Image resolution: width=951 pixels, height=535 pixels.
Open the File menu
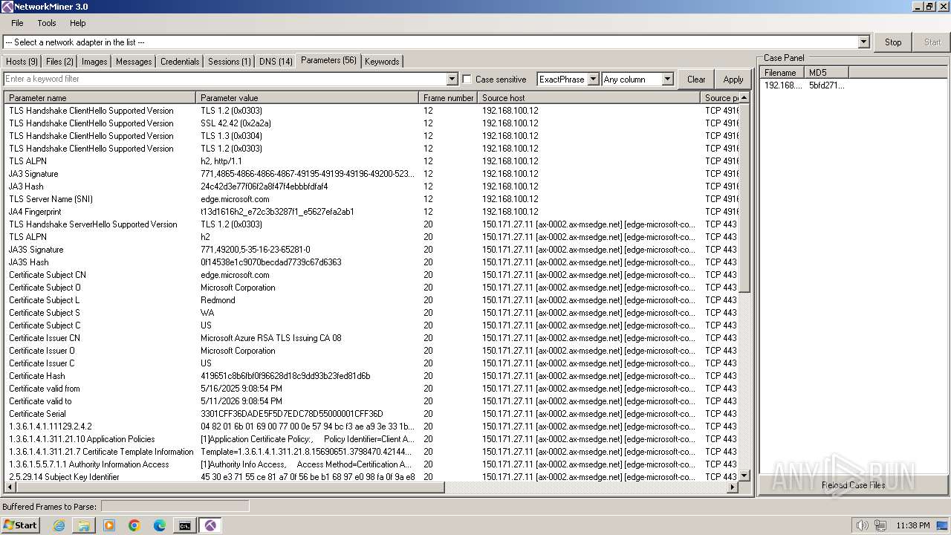(17, 23)
